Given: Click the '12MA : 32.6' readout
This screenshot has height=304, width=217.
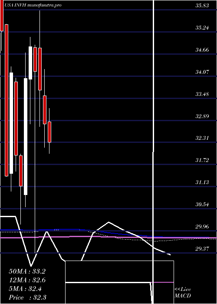Looking at the screenshot, I should click(27, 280).
